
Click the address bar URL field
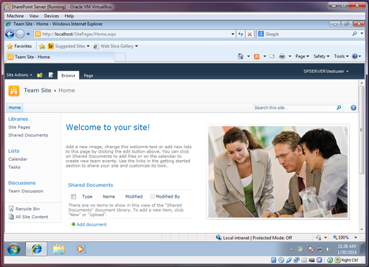134,34
